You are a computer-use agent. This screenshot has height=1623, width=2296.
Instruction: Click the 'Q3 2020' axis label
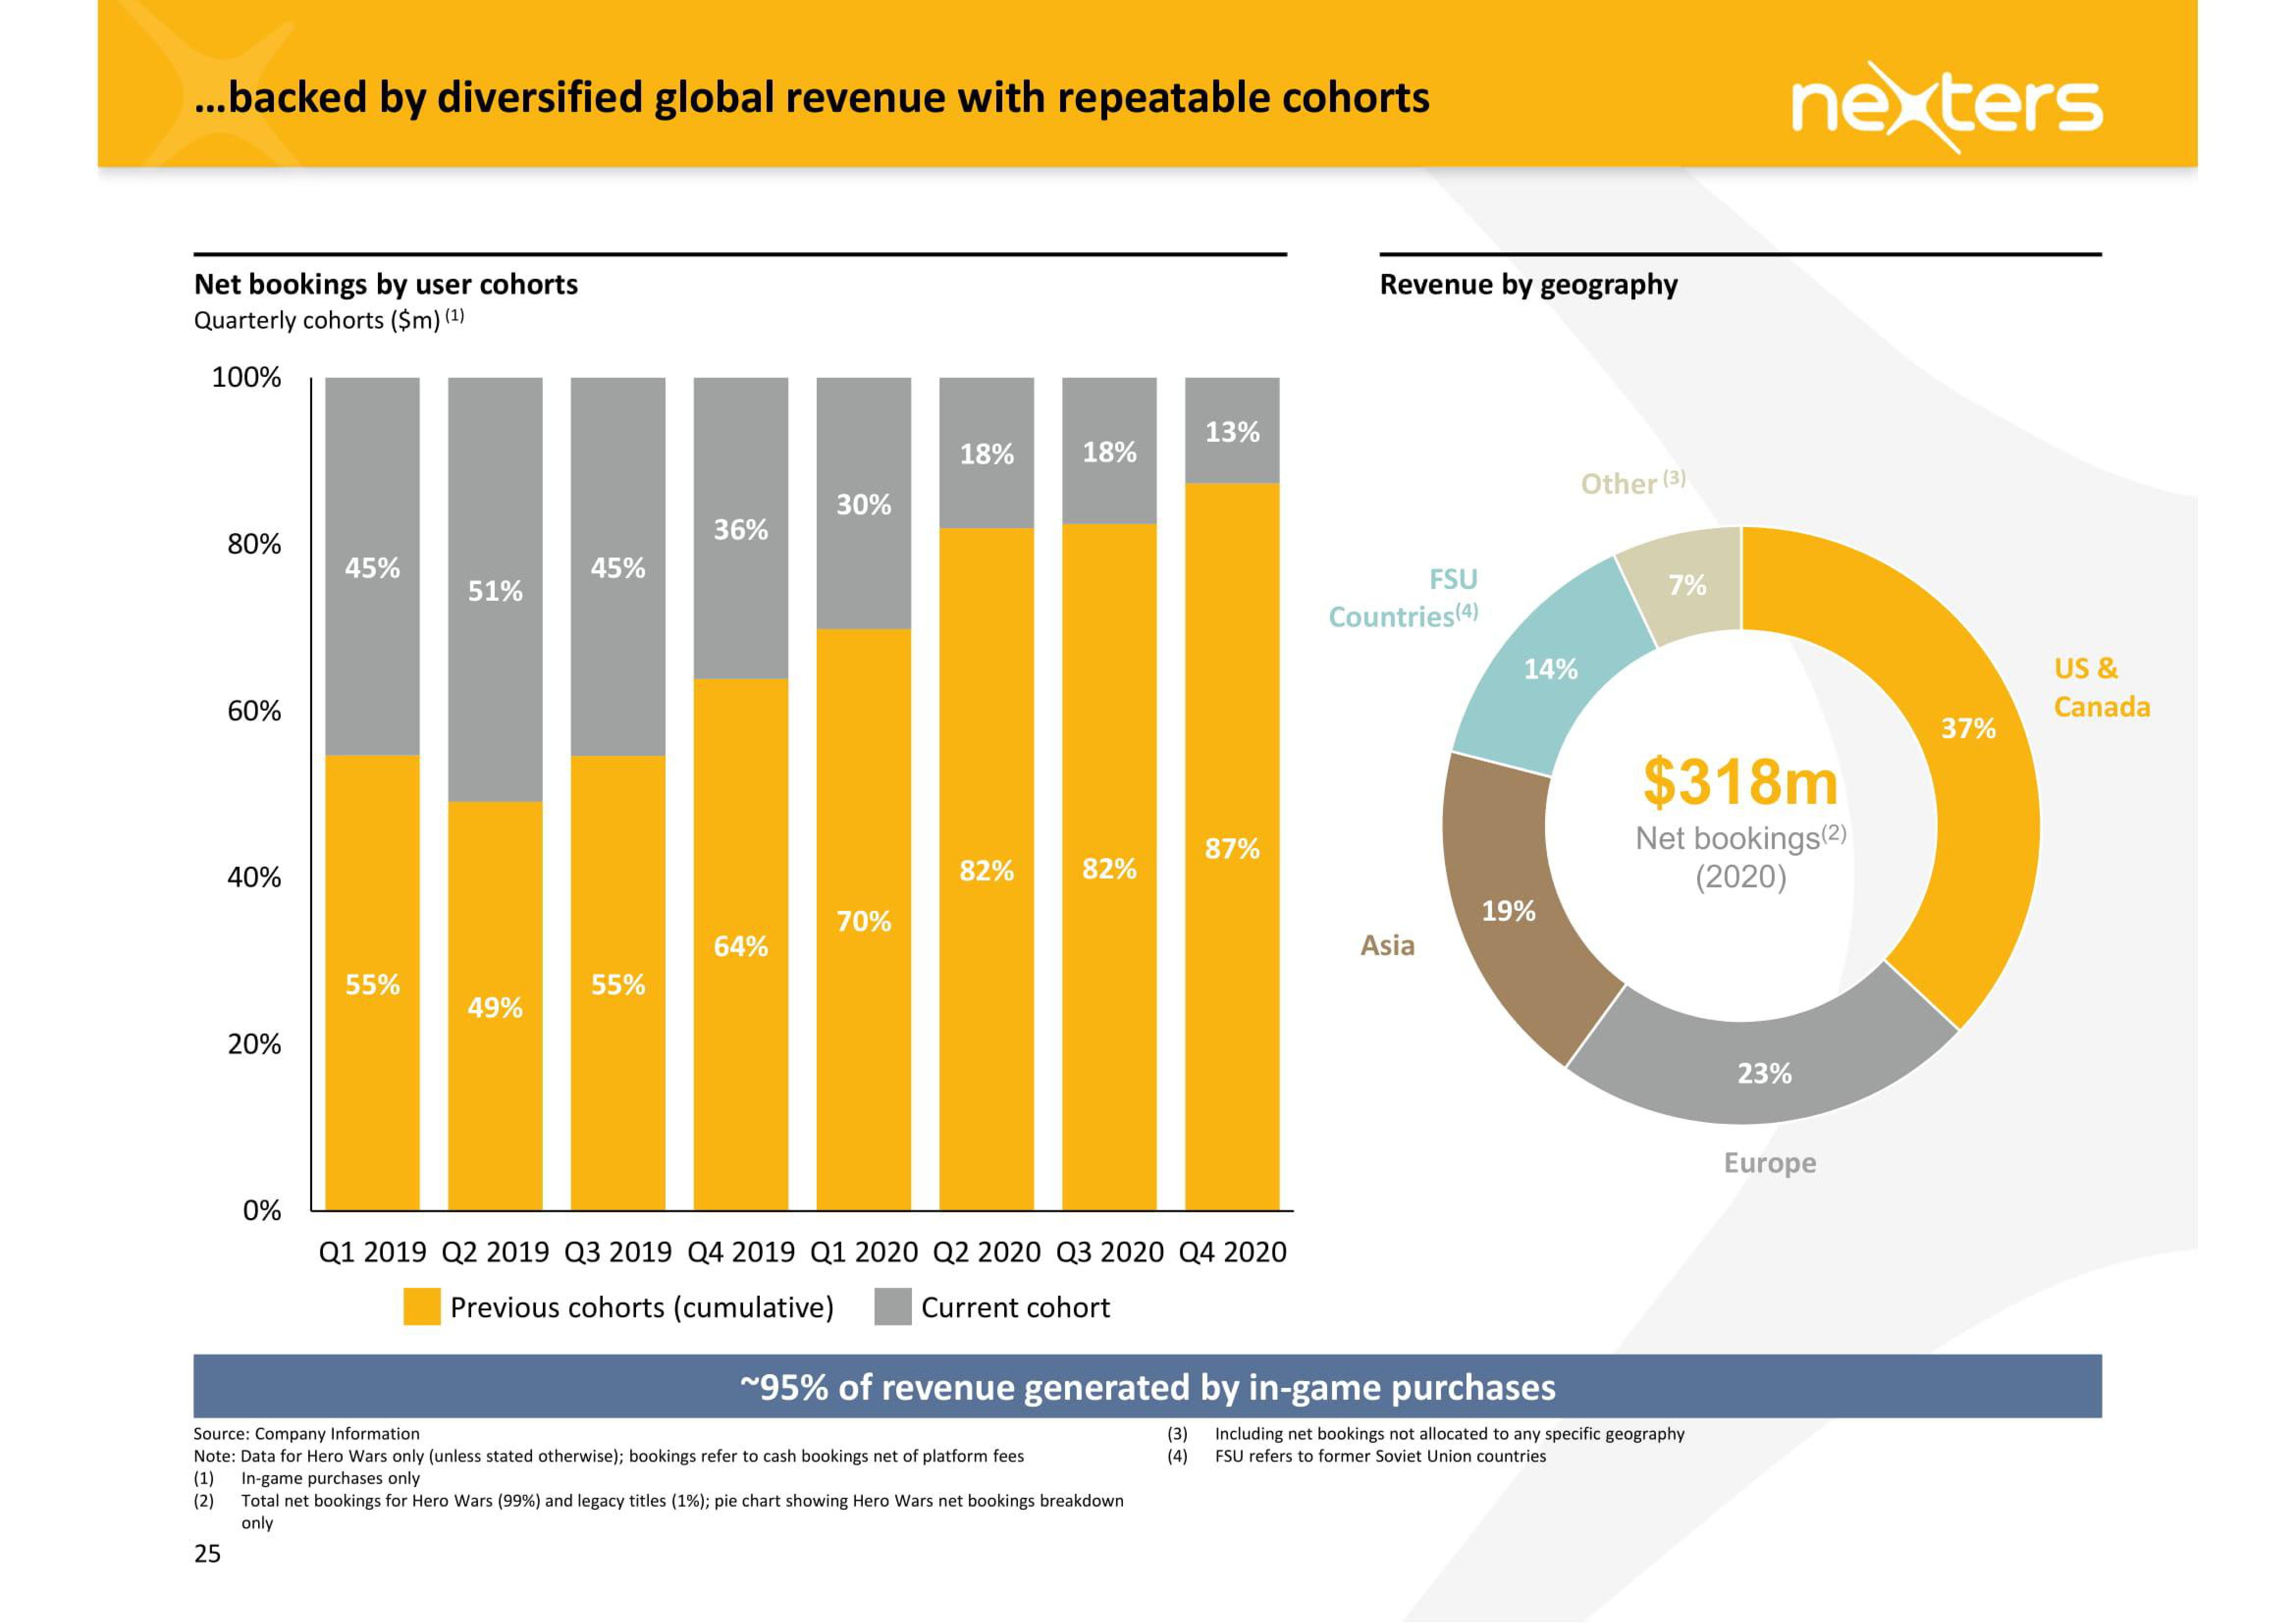[1110, 1252]
